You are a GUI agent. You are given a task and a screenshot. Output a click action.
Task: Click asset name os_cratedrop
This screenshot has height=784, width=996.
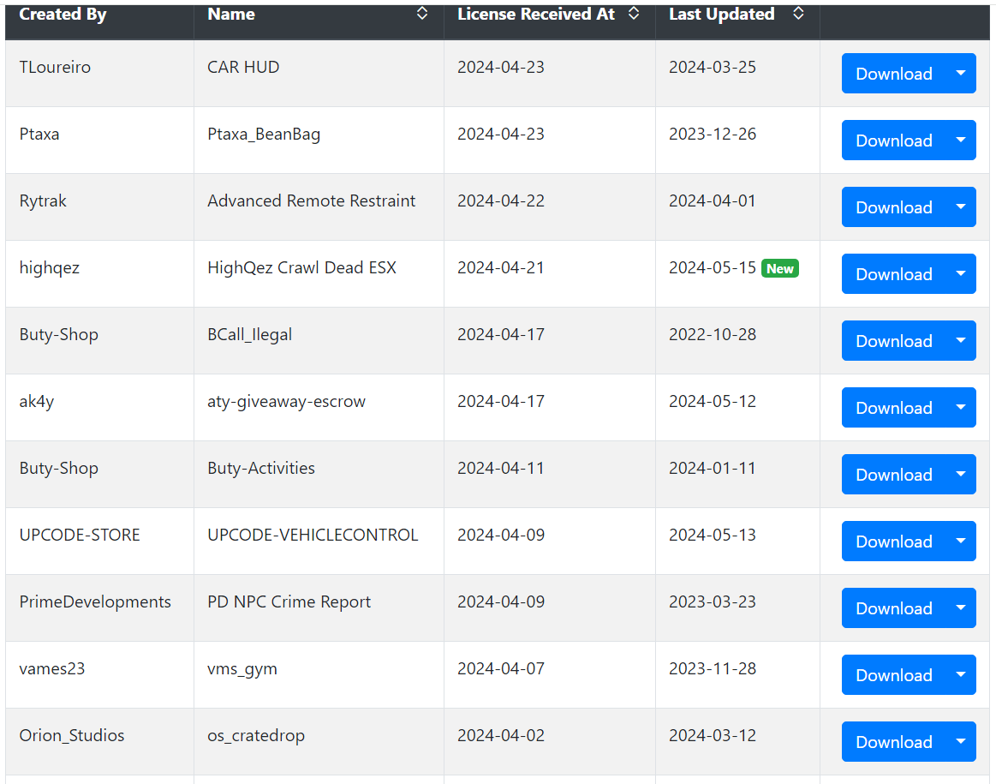[256, 736]
